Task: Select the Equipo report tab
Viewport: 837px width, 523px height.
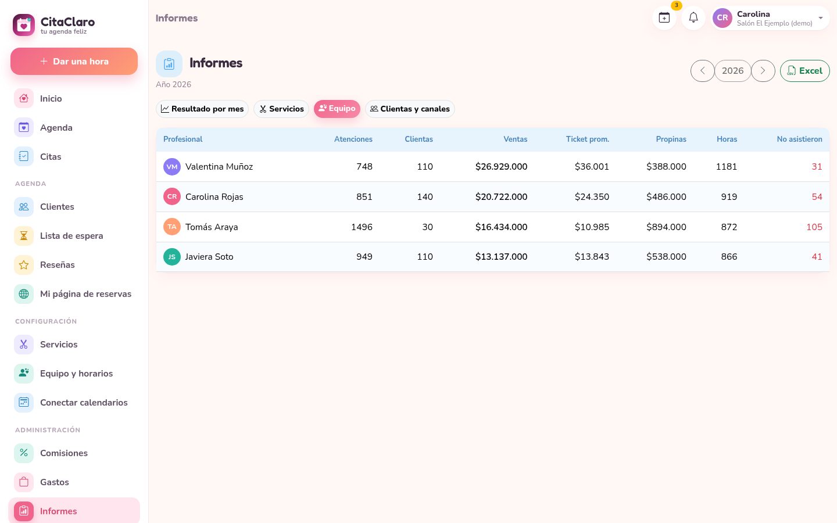Action: click(337, 109)
